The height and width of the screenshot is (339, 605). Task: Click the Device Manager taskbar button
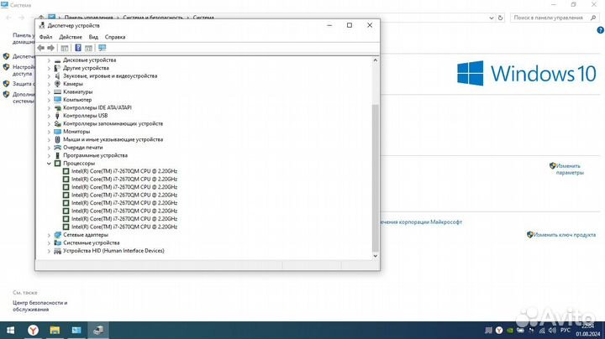(98, 330)
